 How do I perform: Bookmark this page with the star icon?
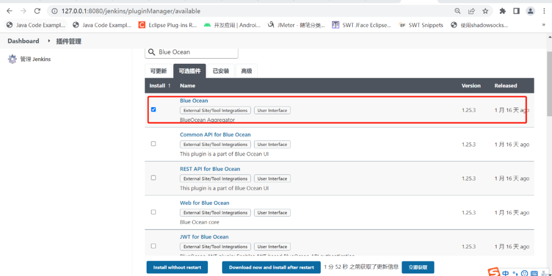pos(486,11)
